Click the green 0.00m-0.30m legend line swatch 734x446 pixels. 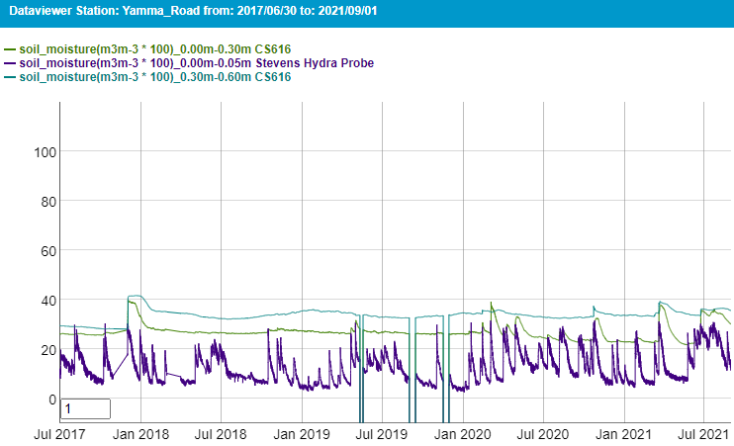(10, 49)
